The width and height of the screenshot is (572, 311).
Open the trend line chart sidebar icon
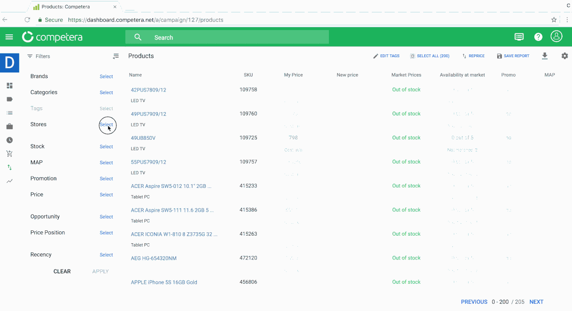pyautogui.click(x=10, y=181)
